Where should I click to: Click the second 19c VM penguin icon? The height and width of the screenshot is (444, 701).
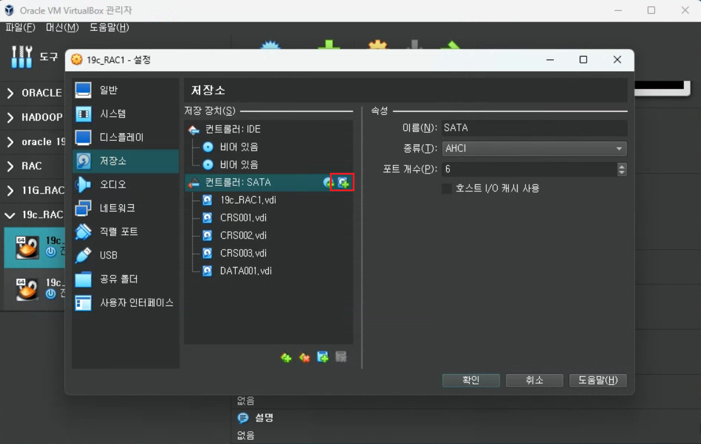27,289
